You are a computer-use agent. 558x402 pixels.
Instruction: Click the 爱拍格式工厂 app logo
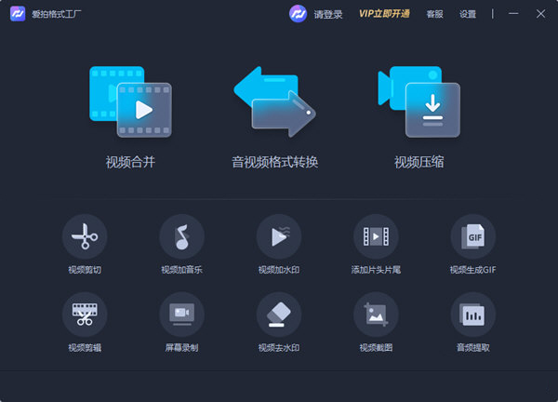click(17, 14)
